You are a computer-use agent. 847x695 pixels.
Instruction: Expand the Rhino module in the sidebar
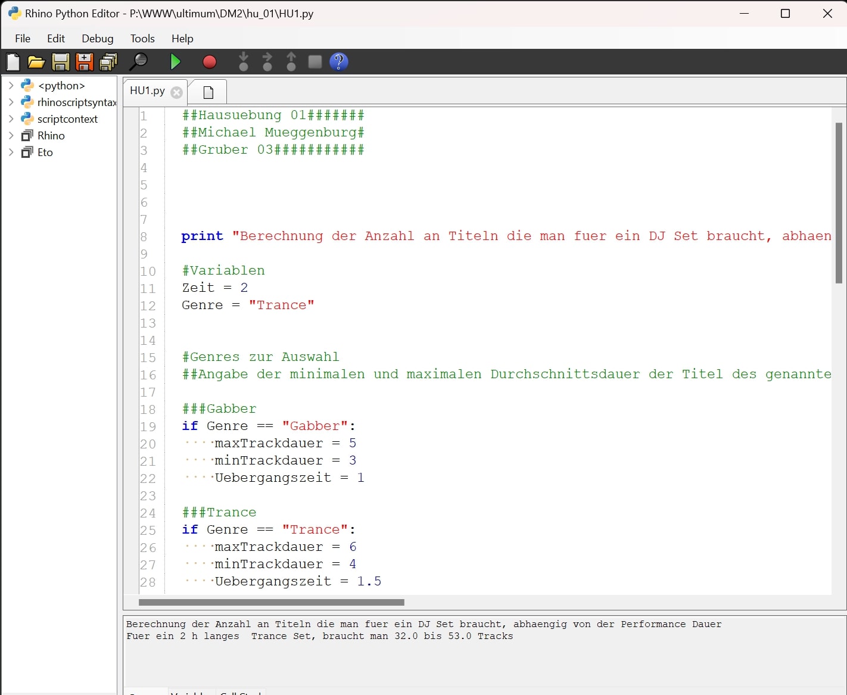click(11, 135)
